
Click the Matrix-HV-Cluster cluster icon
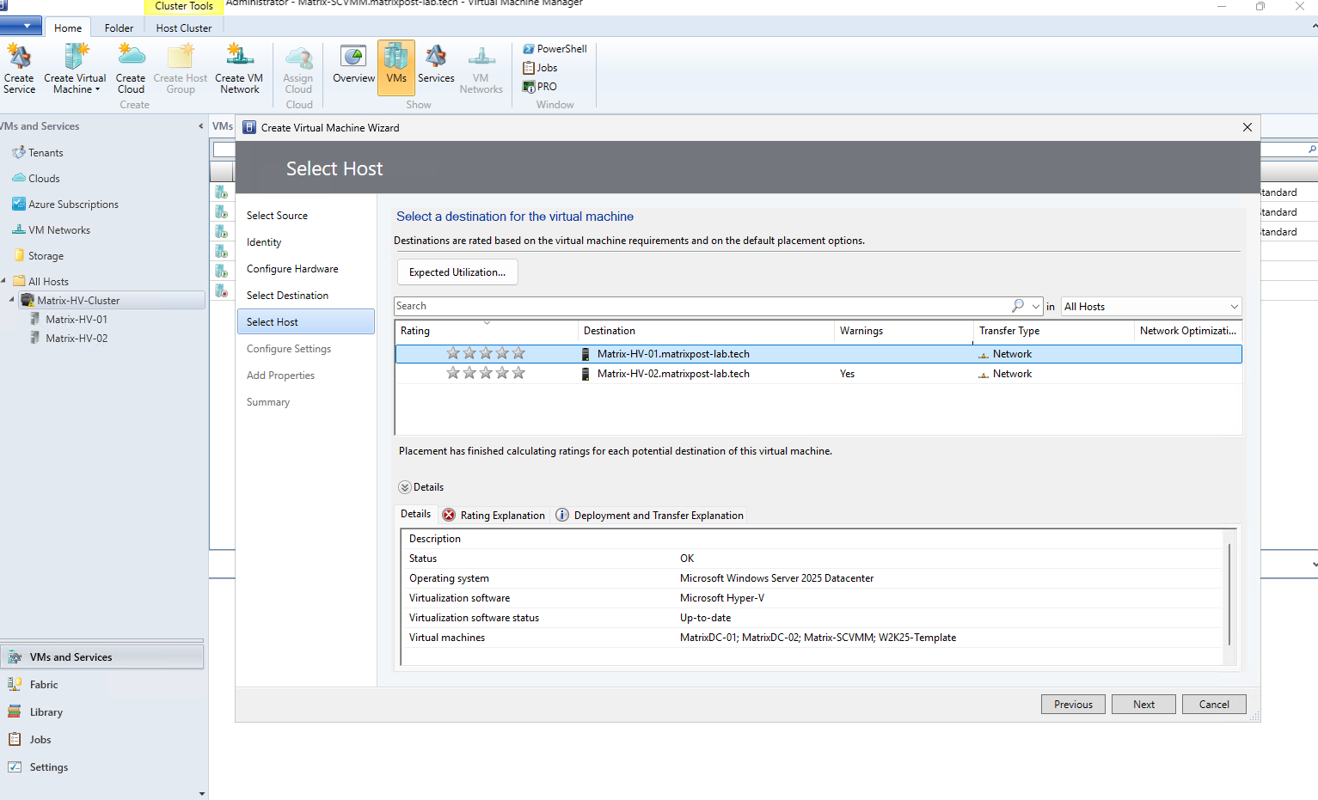point(28,301)
